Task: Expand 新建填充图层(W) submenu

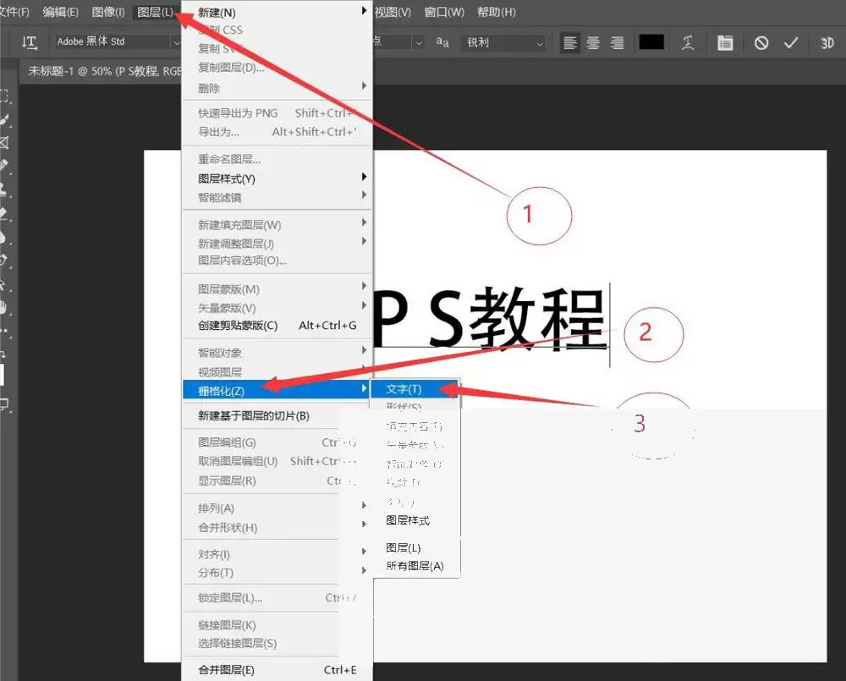Action: pyautogui.click(x=277, y=224)
